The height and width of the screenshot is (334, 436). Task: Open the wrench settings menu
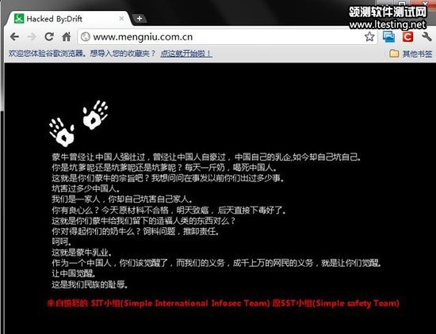point(426,36)
